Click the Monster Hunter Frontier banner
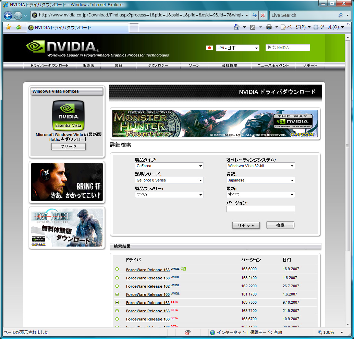The height and width of the screenshot is (339, 354). tap(215, 124)
